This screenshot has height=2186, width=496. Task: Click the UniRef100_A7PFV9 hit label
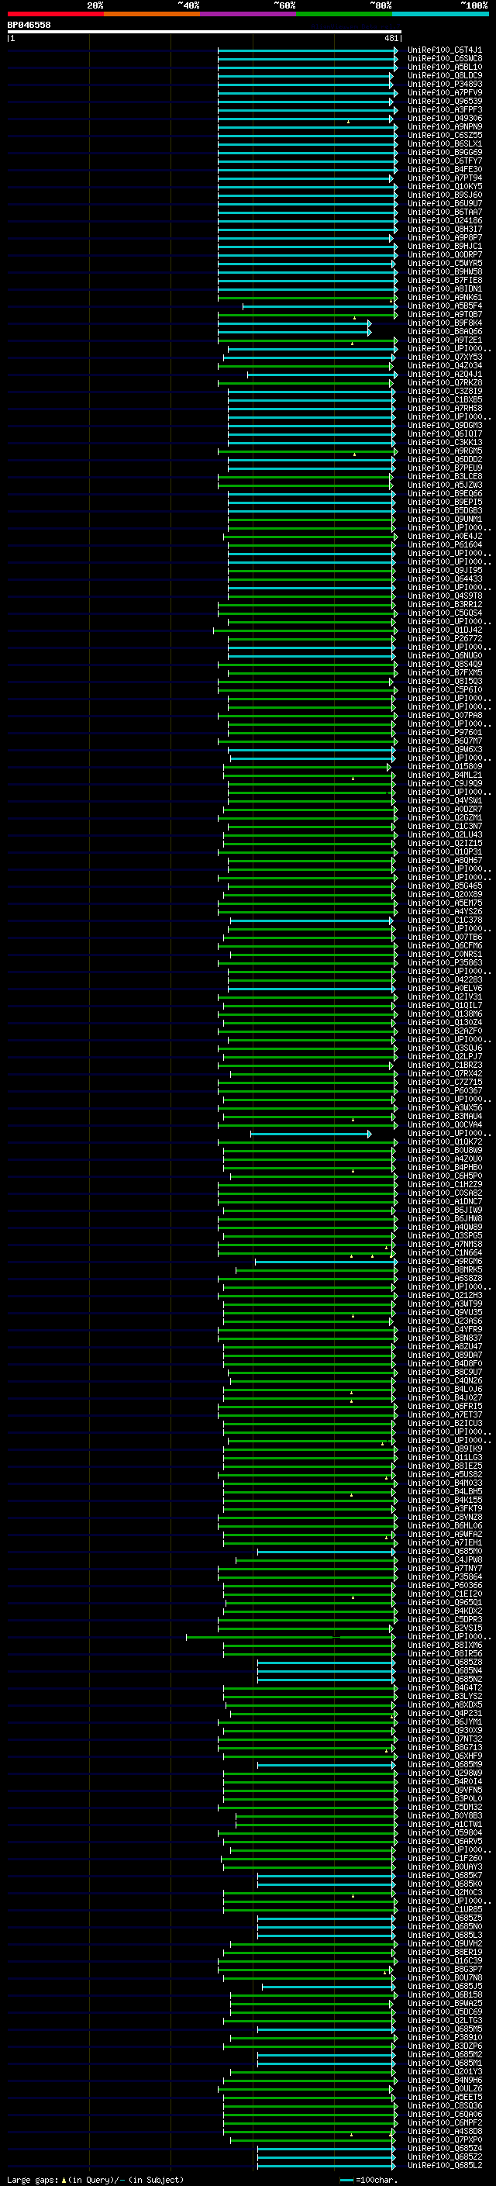coord(444,92)
